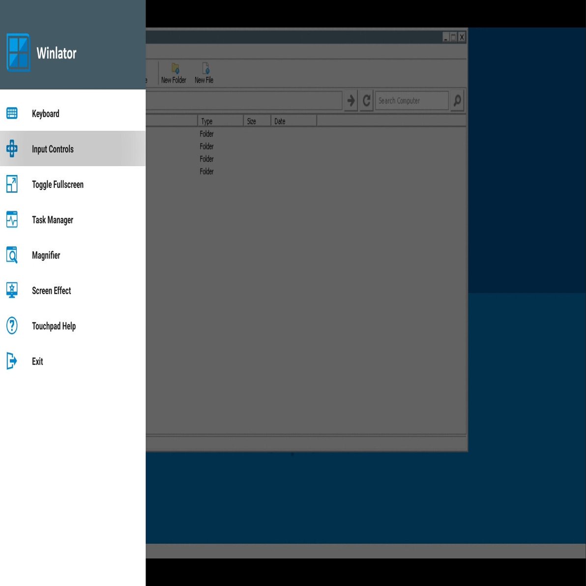Select the third Folder row
This screenshot has height=586, width=586.
click(x=306, y=159)
